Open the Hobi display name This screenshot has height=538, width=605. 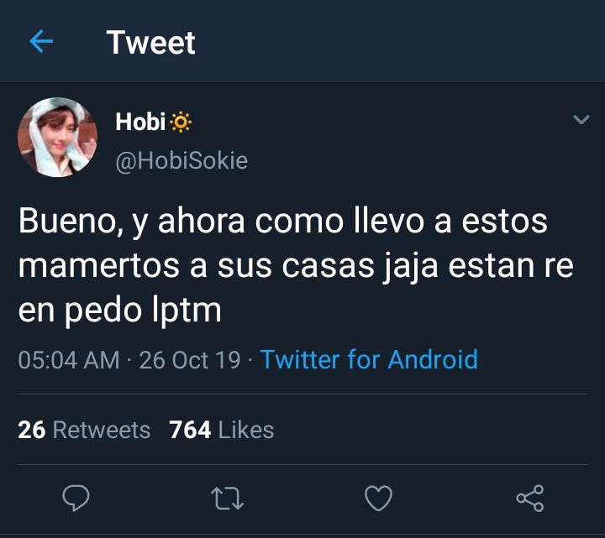tap(140, 122)
